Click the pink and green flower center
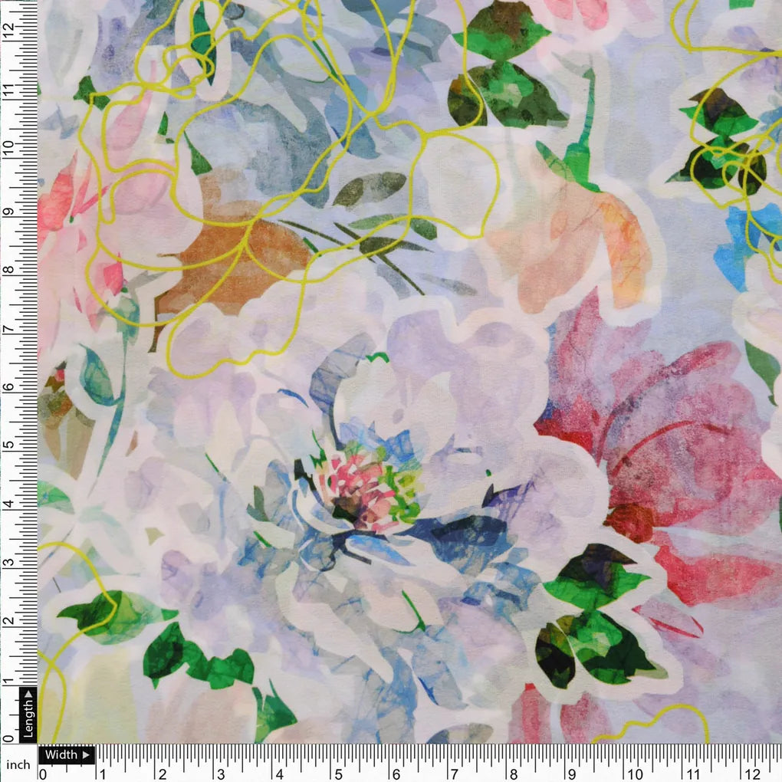This screenshot has width=782, height=782. (x=360, y=483)
